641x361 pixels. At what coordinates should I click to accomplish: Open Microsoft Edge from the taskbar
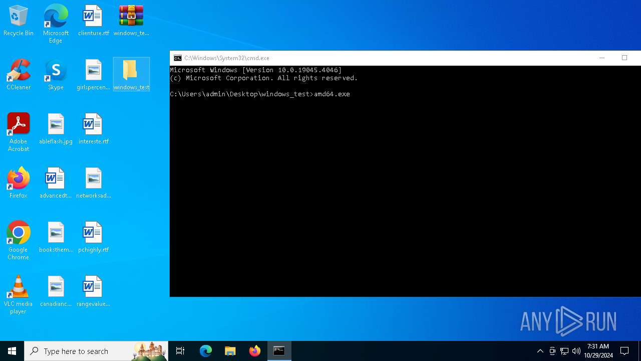coord(206,351)
